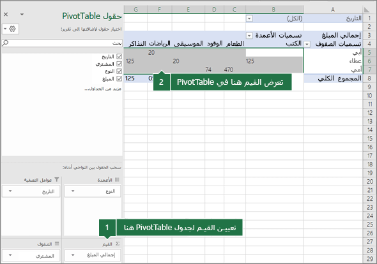Select column G header
The width and height of the screenshot is (377, 264).
tap(135, 10)
